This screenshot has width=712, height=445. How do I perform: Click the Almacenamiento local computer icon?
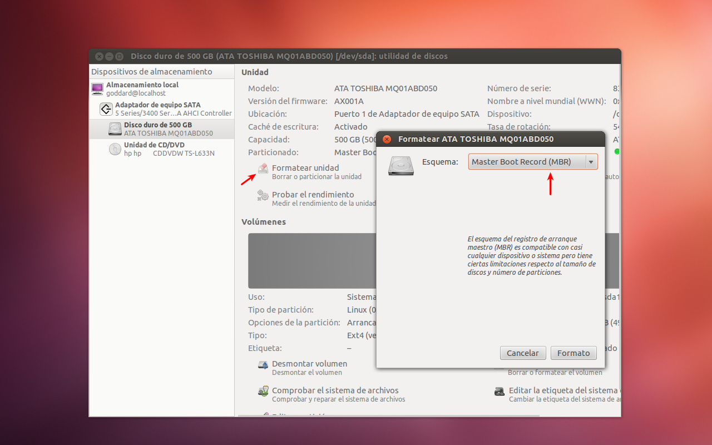click(97, 89)
